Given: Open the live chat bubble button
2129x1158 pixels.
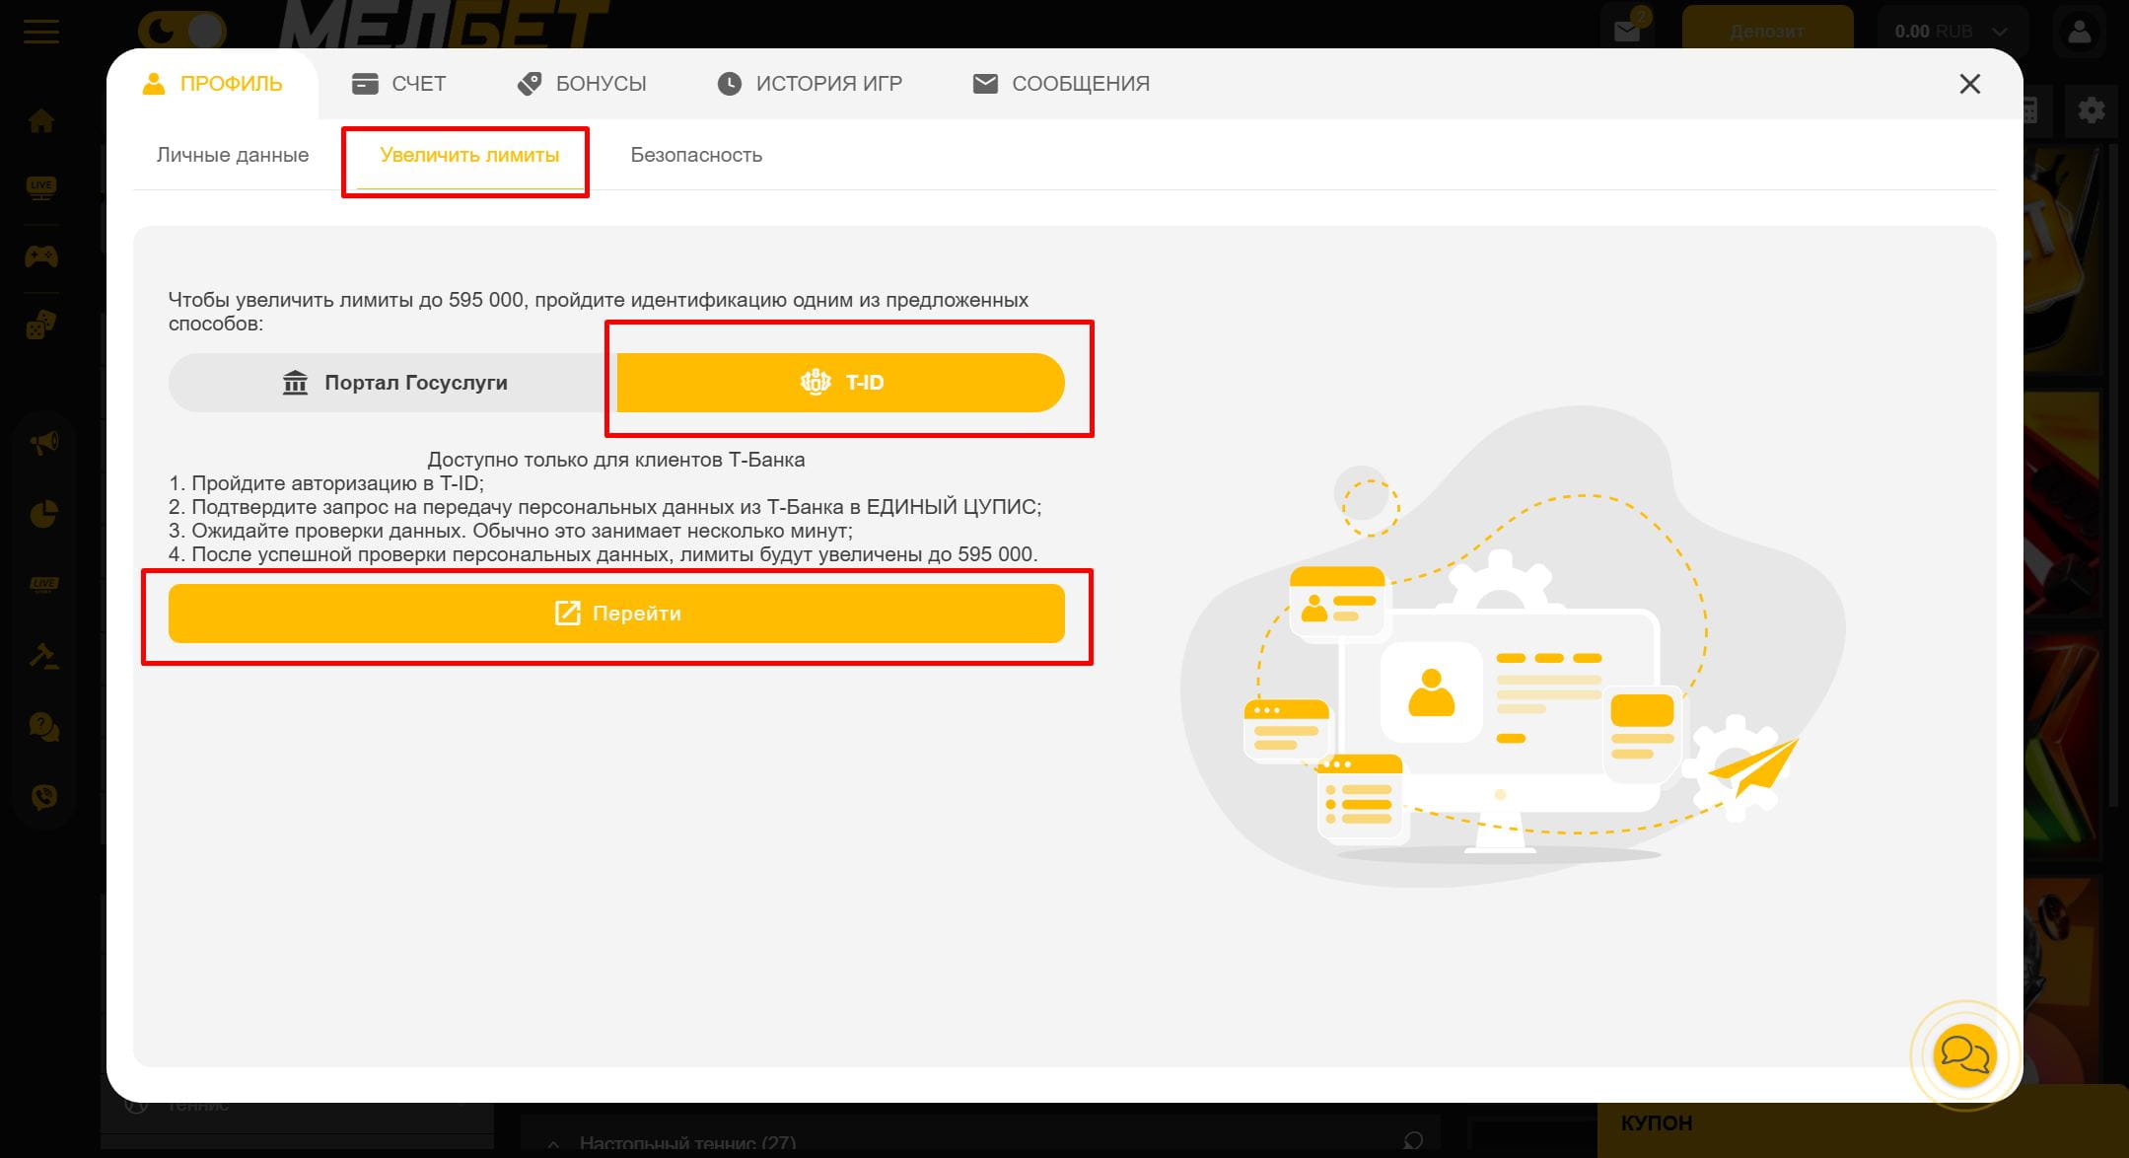Looking at the screenshot, I should coord(1964,1056).
